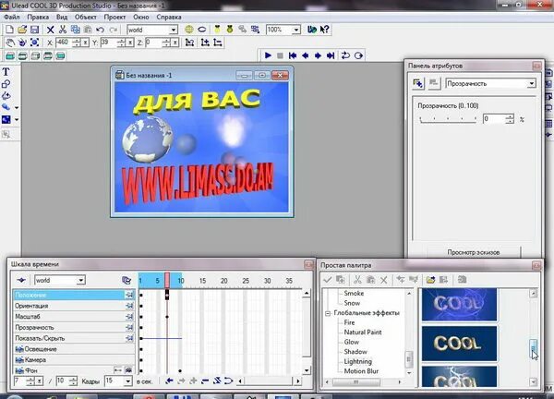554x399 pixels.
Task: Click the Open file folder icon
Action: point(22,30)
